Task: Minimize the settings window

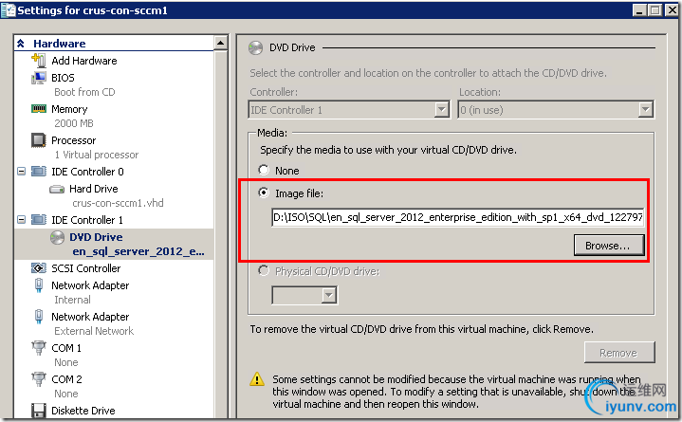Action: tap(639, 10)
